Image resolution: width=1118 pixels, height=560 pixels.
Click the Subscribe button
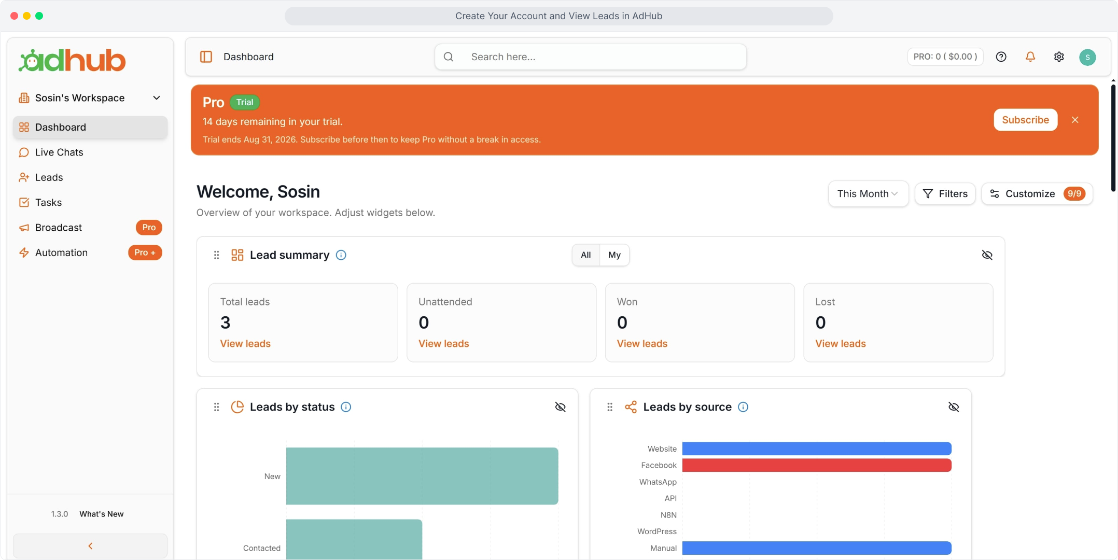point(1025,120)
